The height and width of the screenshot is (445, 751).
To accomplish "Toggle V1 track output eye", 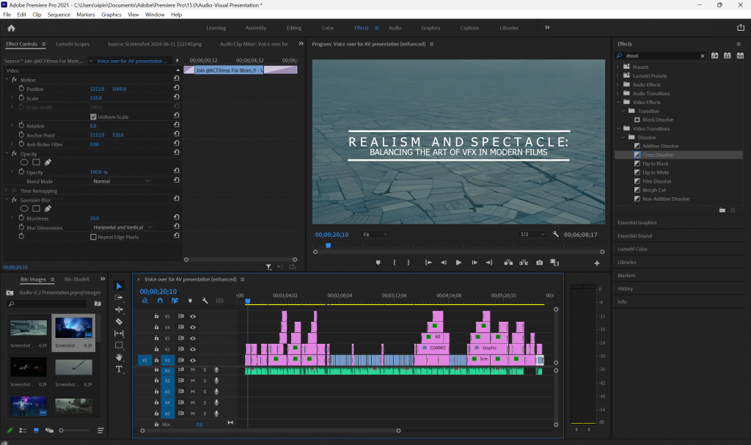I will tap(193, 360).
